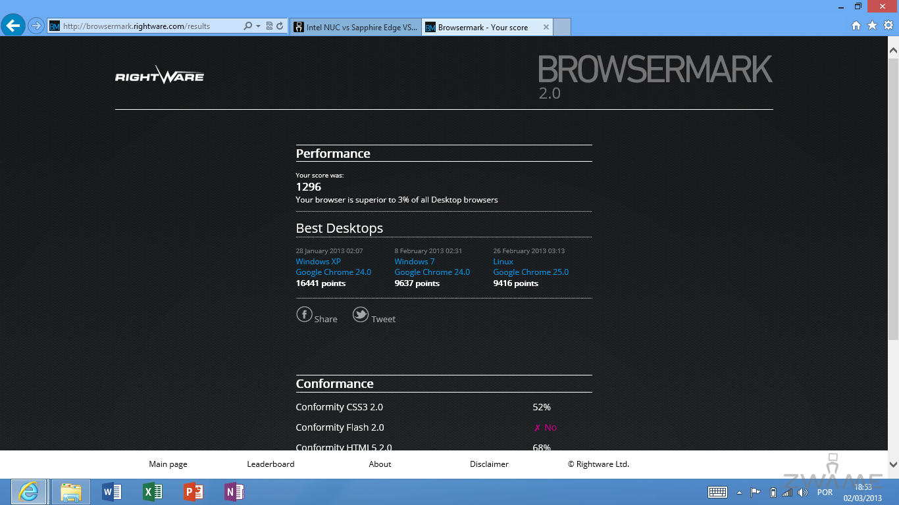Open the About footer link

coord(380,464)
